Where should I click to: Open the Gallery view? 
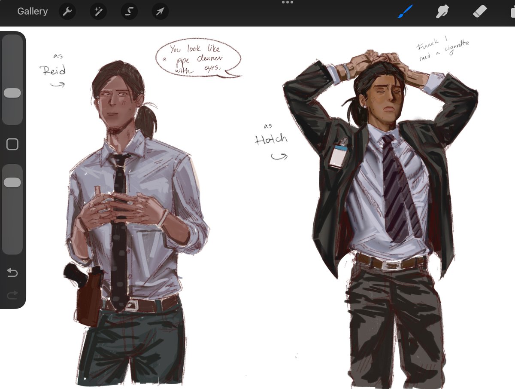click(32, 11)
